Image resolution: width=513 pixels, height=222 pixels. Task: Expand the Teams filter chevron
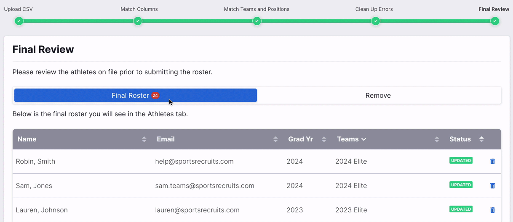(x=363, y=139)
